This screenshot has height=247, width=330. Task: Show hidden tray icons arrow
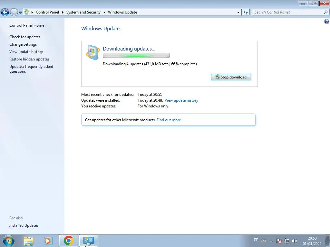point(271,241)
